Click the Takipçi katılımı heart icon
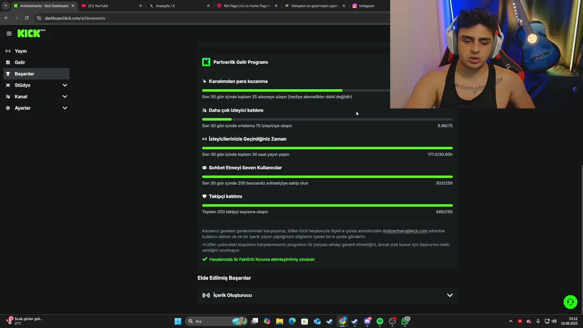Viewport: 583px width, 328px height. click(205, 196)
